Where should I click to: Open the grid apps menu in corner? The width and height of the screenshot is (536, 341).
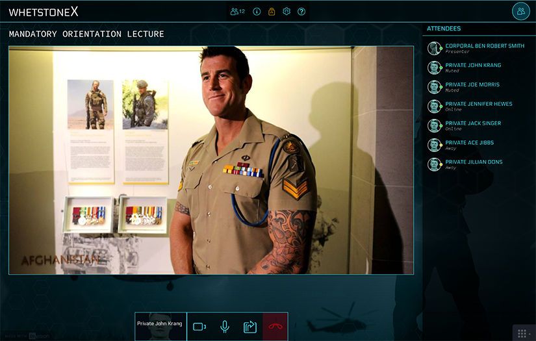(522, 333)
